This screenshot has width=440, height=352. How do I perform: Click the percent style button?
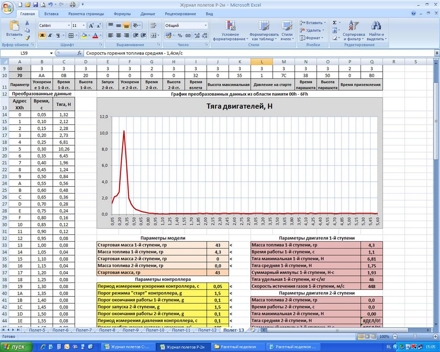[180, 35]
